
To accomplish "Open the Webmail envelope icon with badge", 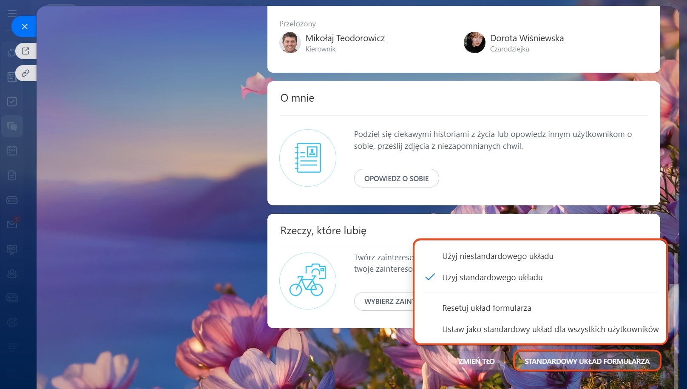I will point(12,224).
